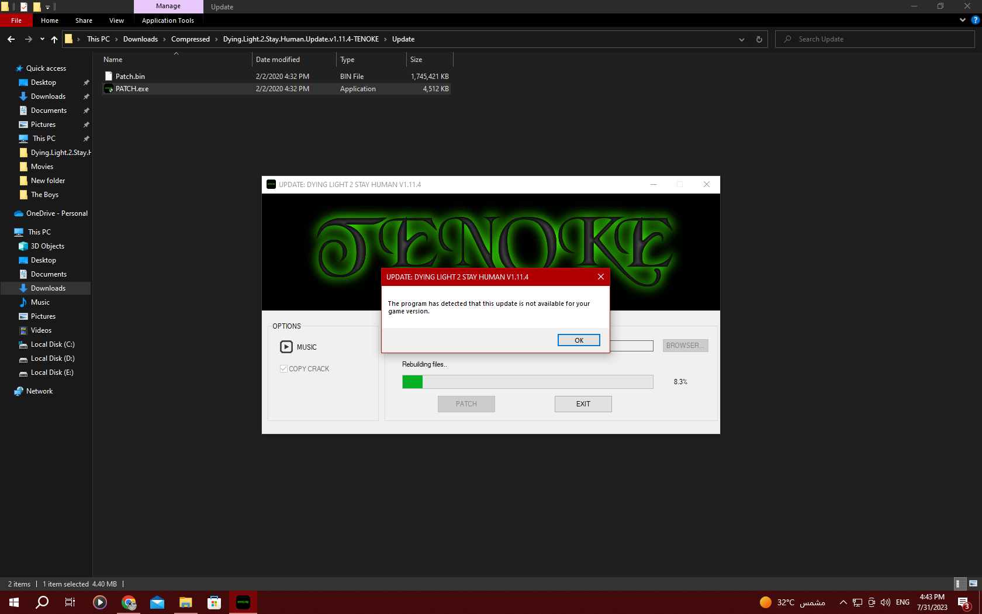Open Quick Access Toolbar customize dropdown
Image resolution: width=982 pixels, height=614 pixels.
[48, 7]
